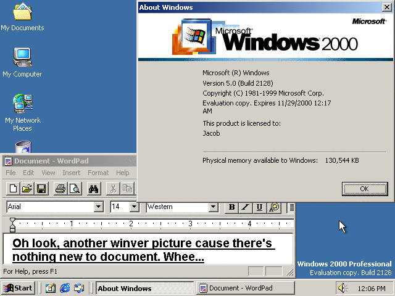Image resolution: width=395 pixels, height=296 pixels.
Task: Open the Insert menu in WordPad
Action: click(72, 173)
